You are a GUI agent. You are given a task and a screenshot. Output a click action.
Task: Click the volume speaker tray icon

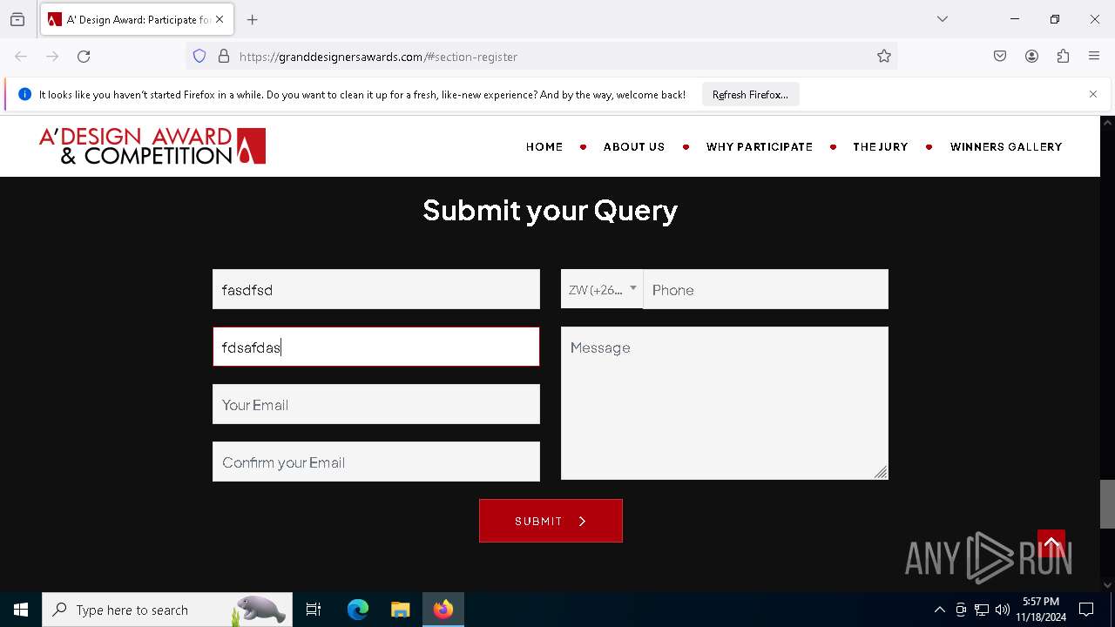click(x=1003, y=610)
